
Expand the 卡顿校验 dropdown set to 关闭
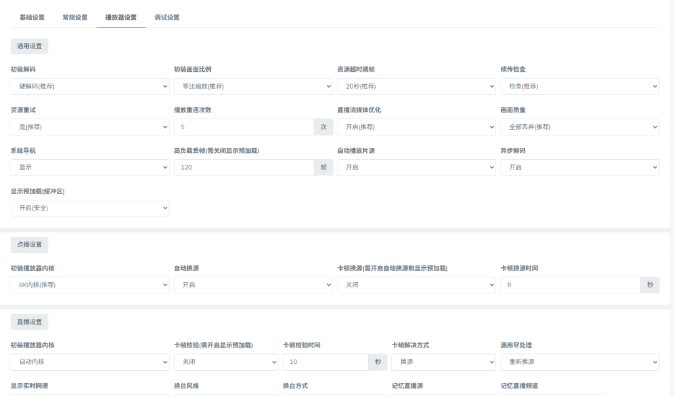pos(226,362)
